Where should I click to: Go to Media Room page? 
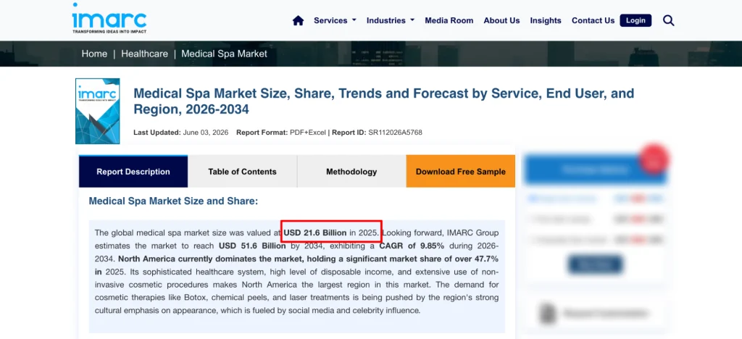[x=449, y=20]
